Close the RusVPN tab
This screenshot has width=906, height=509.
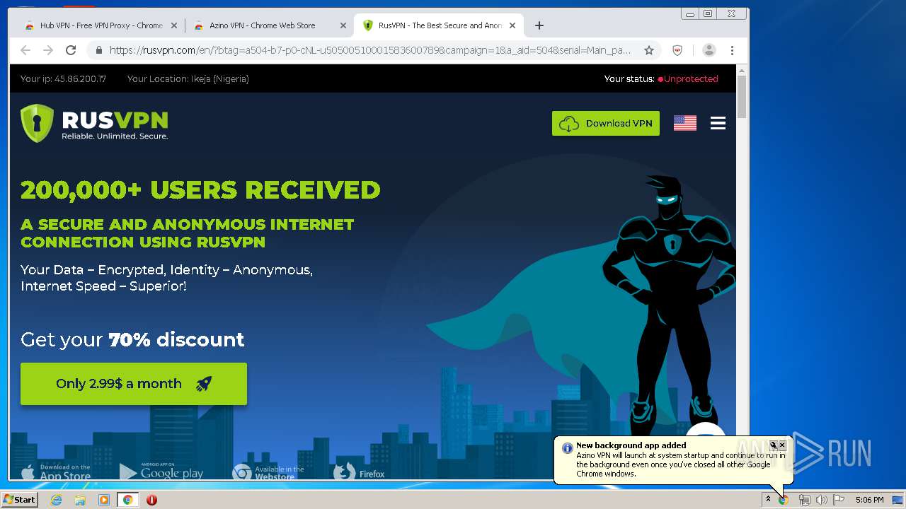click(x=512, y=25)
